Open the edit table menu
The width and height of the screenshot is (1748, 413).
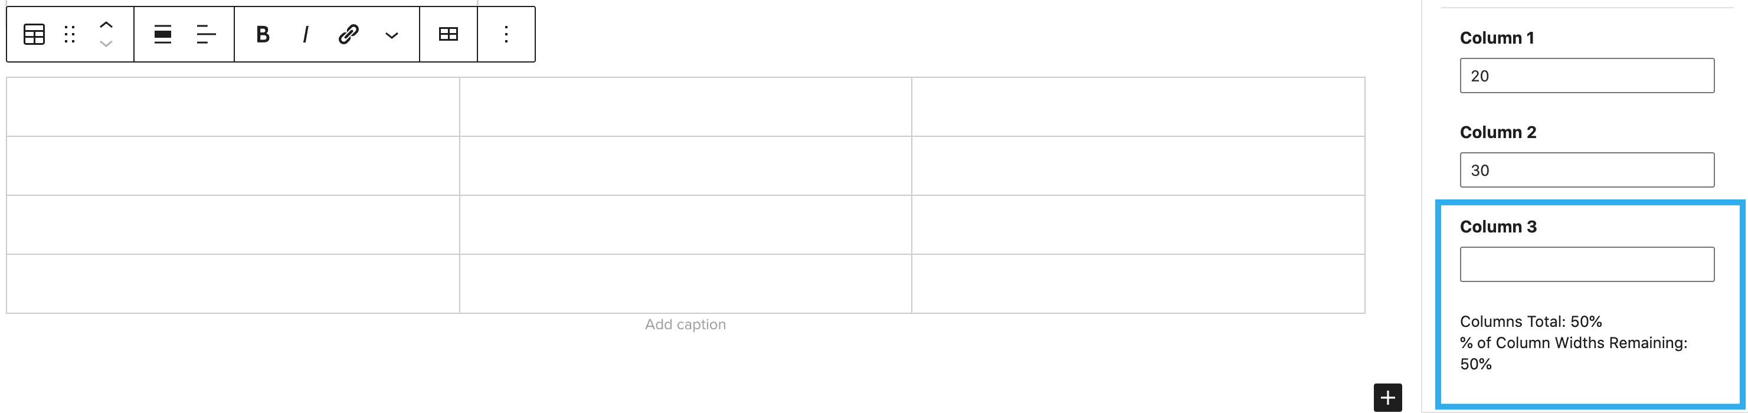coord(449,35)
